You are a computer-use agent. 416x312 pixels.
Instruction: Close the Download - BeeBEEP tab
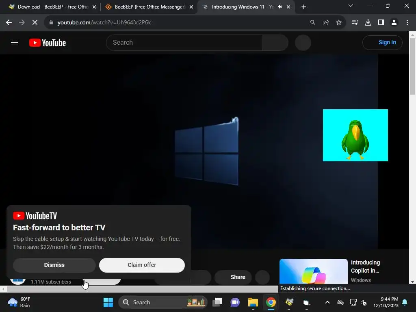pos(94,7)
